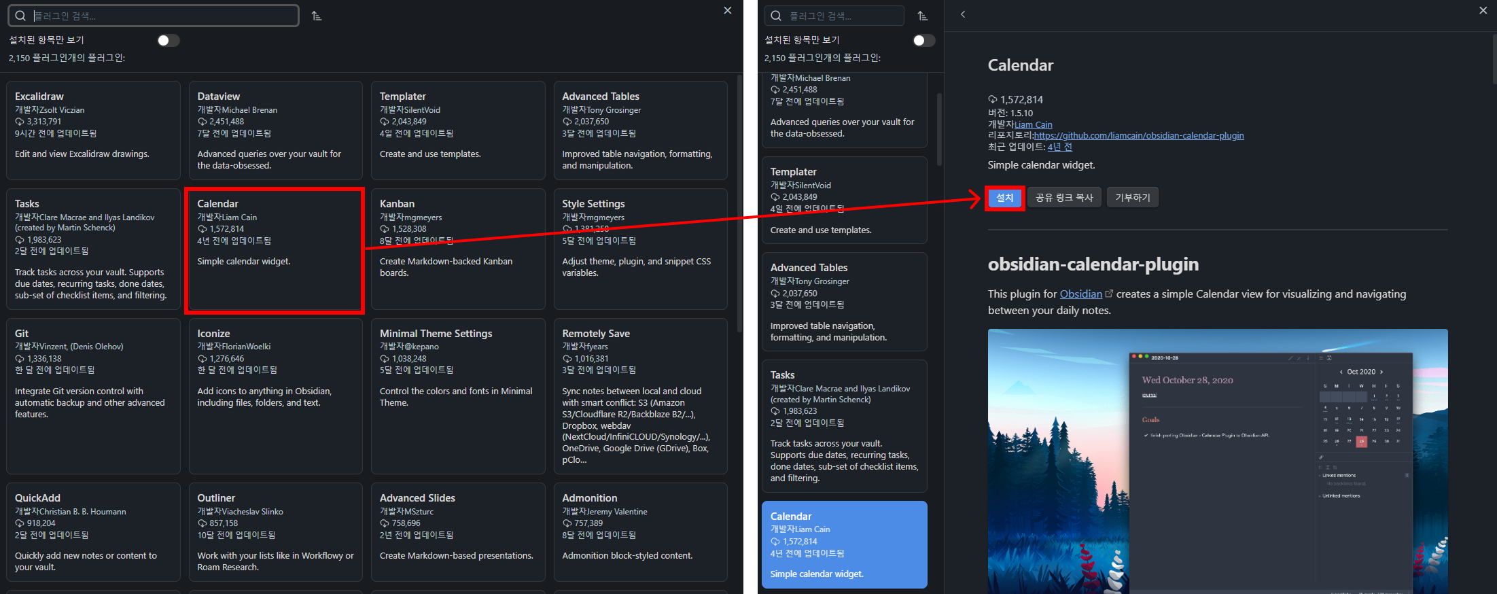Click the plugin preview screenshot image
Viewport: 1497px width, 594px height.
click(x=1218, y=461)
